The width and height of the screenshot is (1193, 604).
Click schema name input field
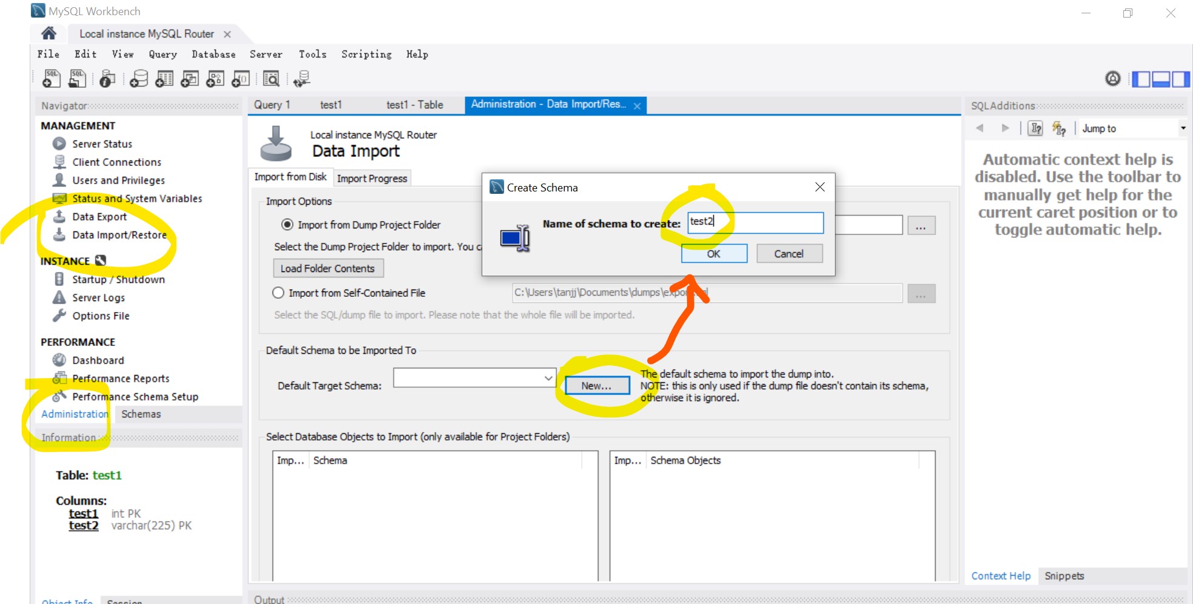click(x=756, y=222)
